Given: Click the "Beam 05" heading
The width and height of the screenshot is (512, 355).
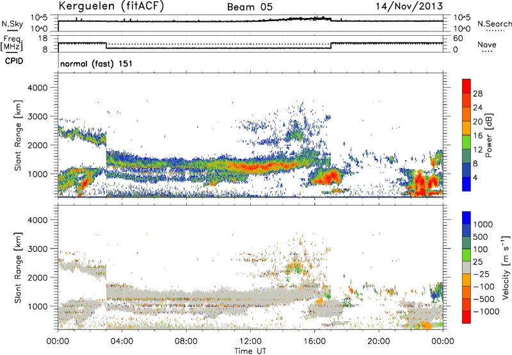Looking at the screenshot, I should [x=250, y=7].
